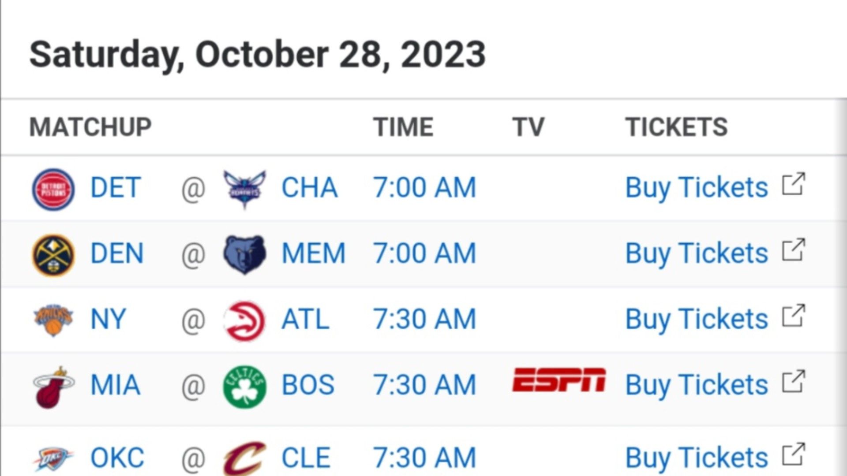
Task: Buy Tickets for DEN at MEM
Action: 697,253
